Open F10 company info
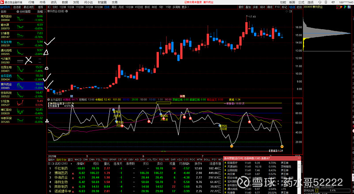The image size is (354, 194). 277,7
